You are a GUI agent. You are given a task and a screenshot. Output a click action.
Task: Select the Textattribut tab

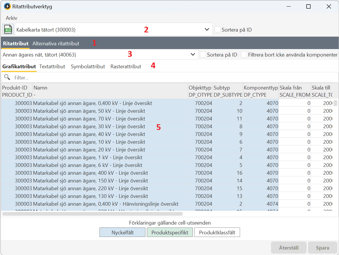pos(52,67)
